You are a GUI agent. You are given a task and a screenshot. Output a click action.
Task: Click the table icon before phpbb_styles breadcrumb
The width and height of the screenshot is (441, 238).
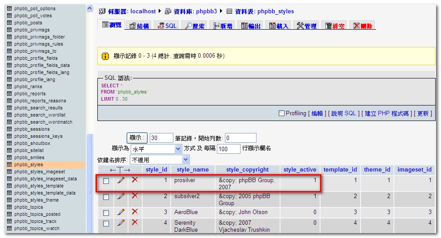click(x=229, y=12)
